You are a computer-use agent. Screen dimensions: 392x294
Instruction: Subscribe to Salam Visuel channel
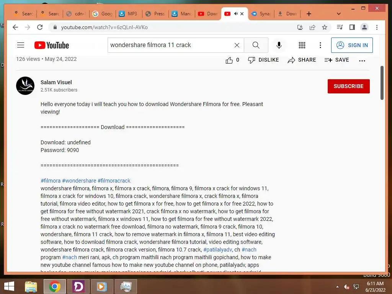[348, 86]
